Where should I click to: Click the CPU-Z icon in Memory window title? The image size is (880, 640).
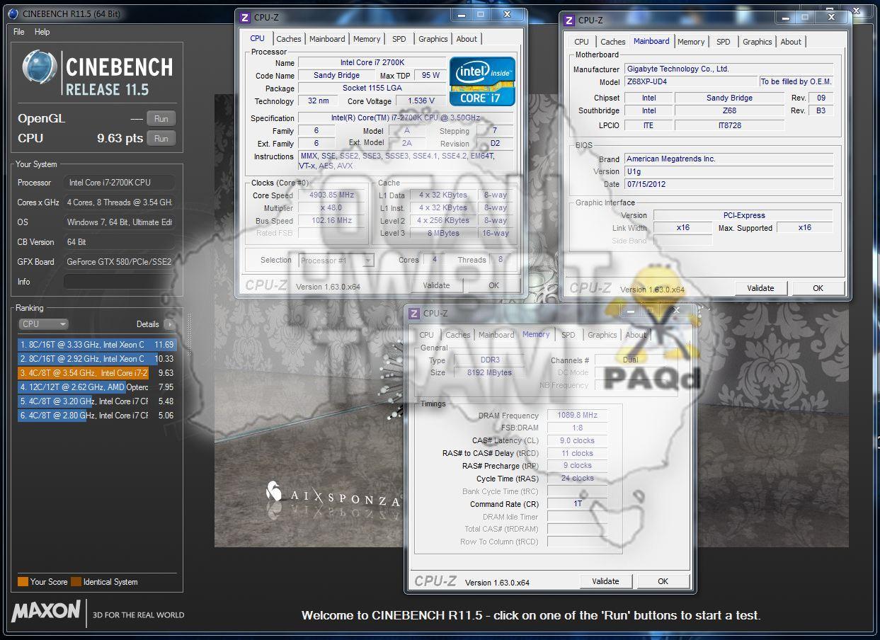414,314
